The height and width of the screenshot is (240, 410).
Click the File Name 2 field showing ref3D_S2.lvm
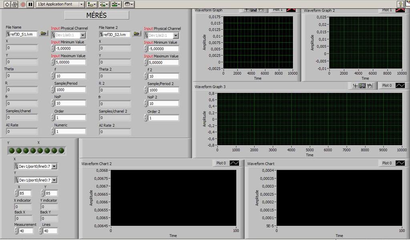coord(115,34)
